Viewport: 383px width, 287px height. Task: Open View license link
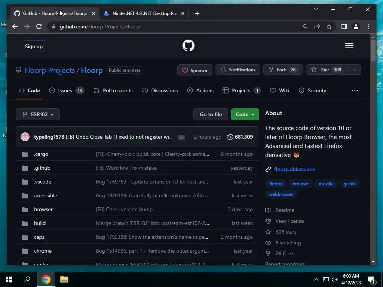point(289,221)
